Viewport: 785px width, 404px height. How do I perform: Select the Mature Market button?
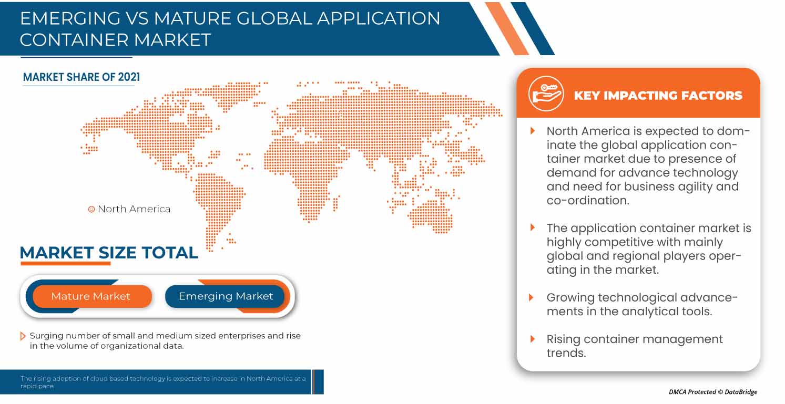(91, 296)
